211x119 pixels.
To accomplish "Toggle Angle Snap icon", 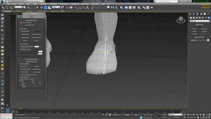I will coord(80,8).
